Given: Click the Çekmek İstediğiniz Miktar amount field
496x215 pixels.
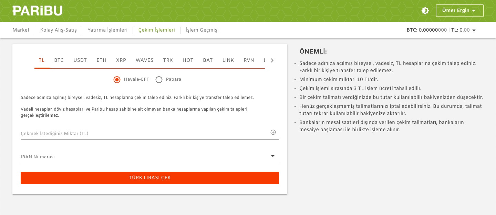Looking at the screenshot, I should point(138,134).
